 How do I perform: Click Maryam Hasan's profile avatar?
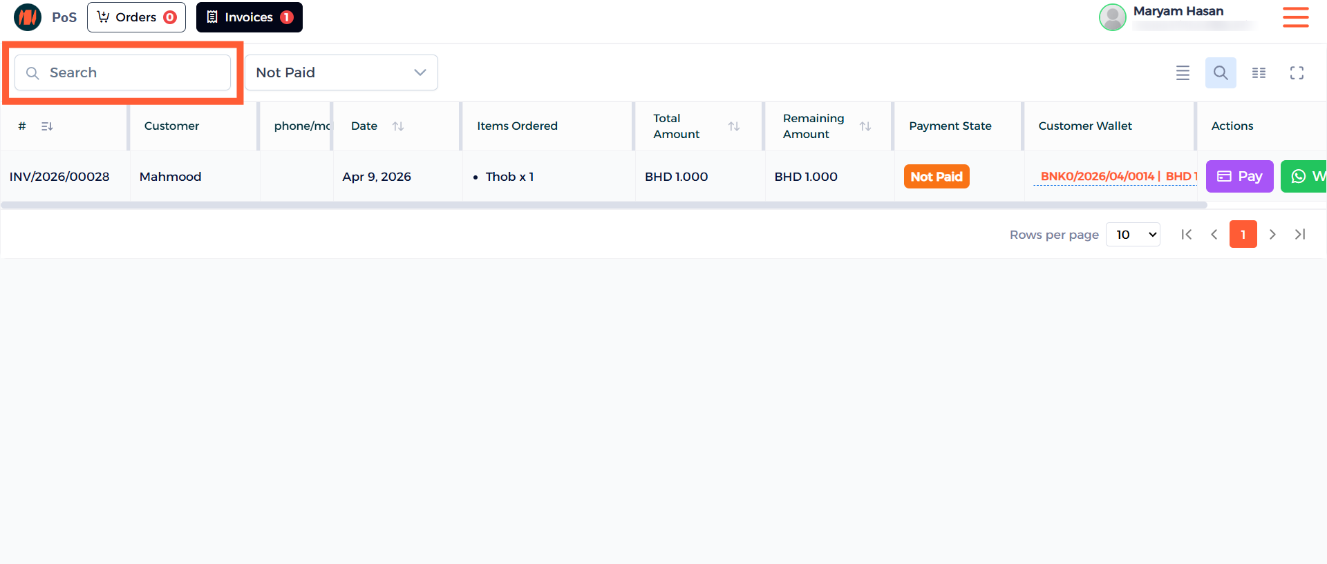1112,17
